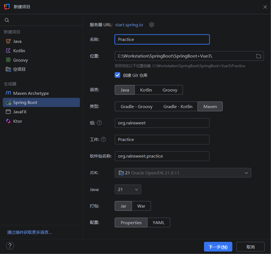Select Ktor generator
This screenshot has height=254, width=271.
(41, 121)
